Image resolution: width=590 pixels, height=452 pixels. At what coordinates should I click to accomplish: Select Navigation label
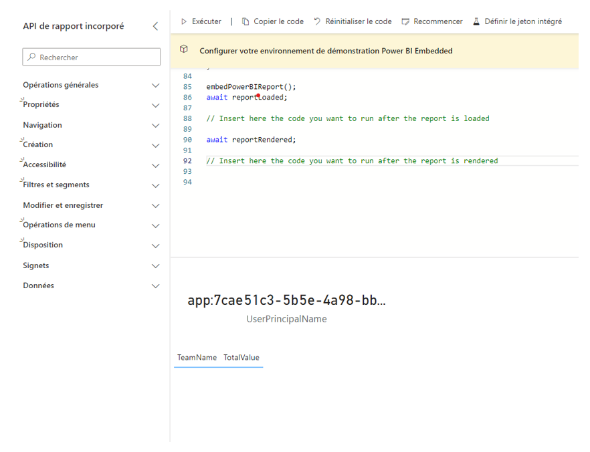43,125
